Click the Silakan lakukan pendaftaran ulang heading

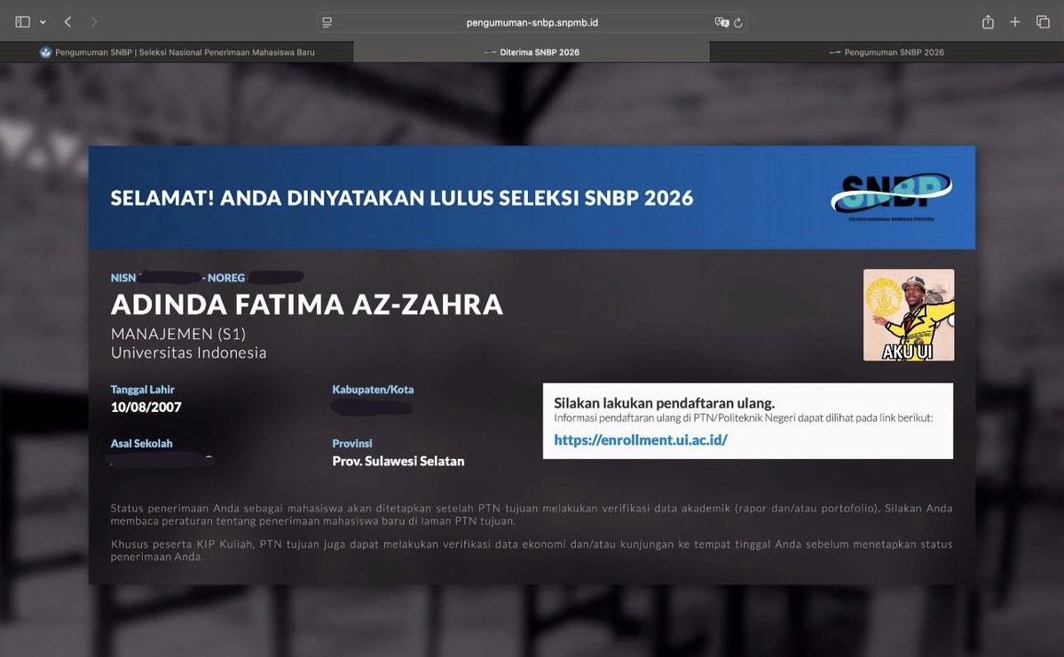click(665, 402)
